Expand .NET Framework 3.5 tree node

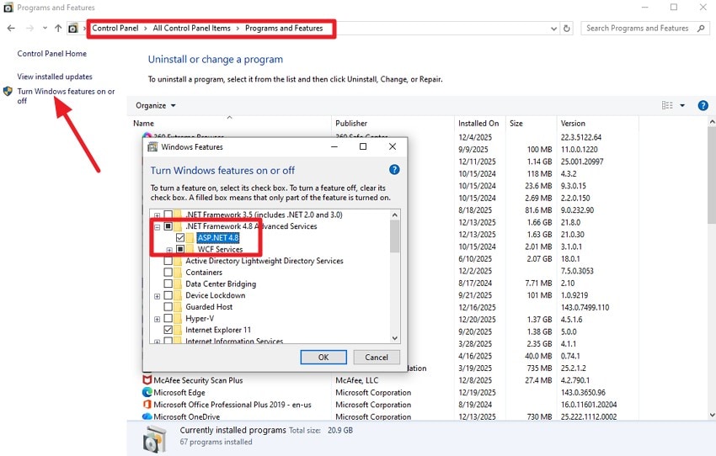157,215
